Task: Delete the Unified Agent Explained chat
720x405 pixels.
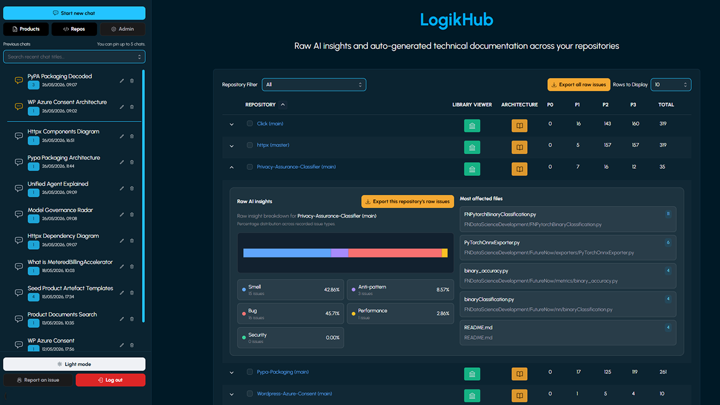Action: [x=132, y=188]
